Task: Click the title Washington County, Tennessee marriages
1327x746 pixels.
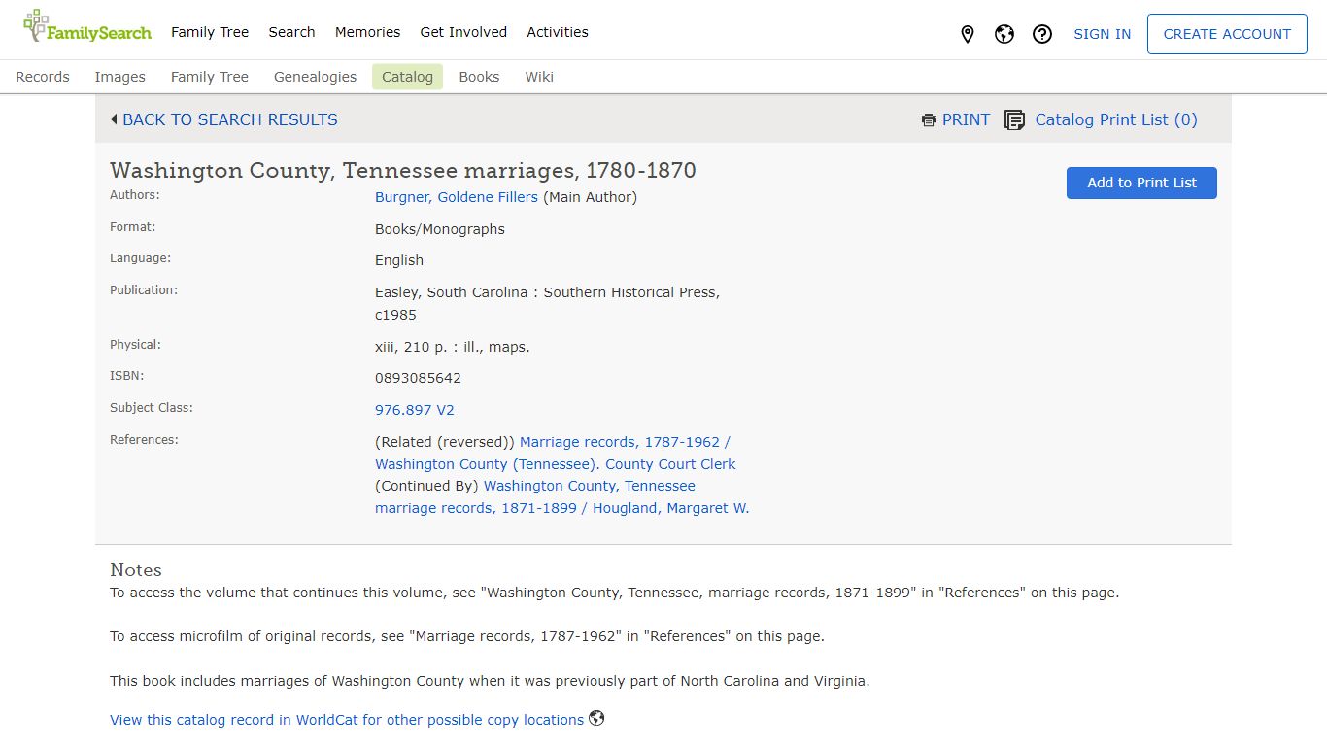Action: [x=403, y=171]
